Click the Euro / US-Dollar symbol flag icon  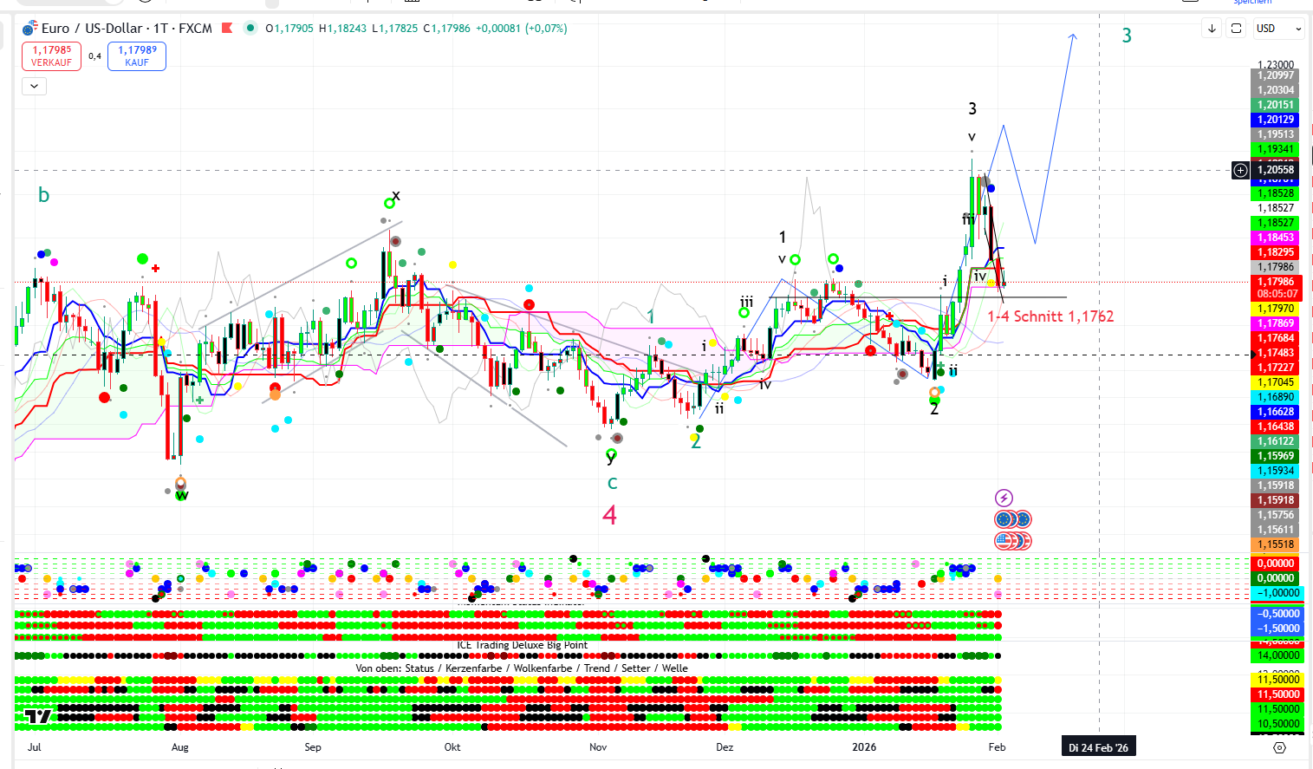(29, 29)
